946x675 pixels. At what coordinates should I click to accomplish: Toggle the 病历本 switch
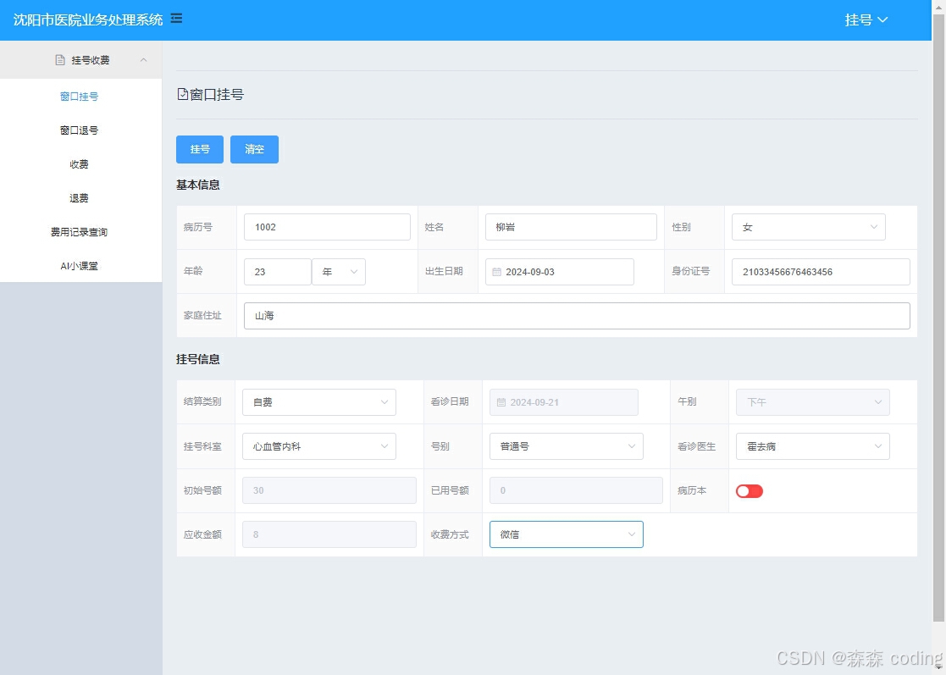coord(750,491)
